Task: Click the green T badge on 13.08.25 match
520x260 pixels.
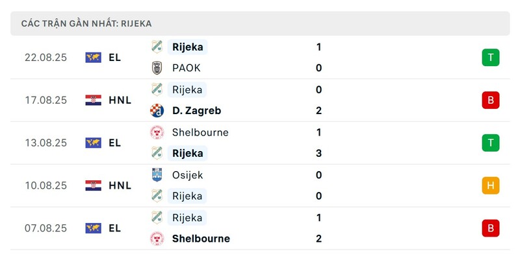Action: 491,143
